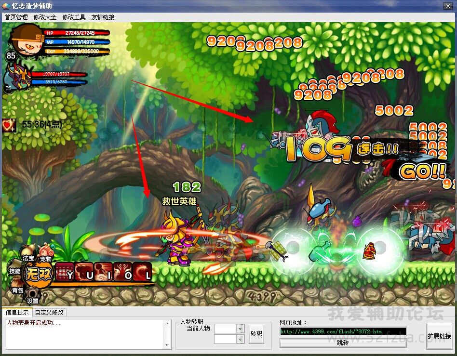The image size is (457, 356).
Task: Click the 55:36(4点) buff timer text
Action: 42,125
